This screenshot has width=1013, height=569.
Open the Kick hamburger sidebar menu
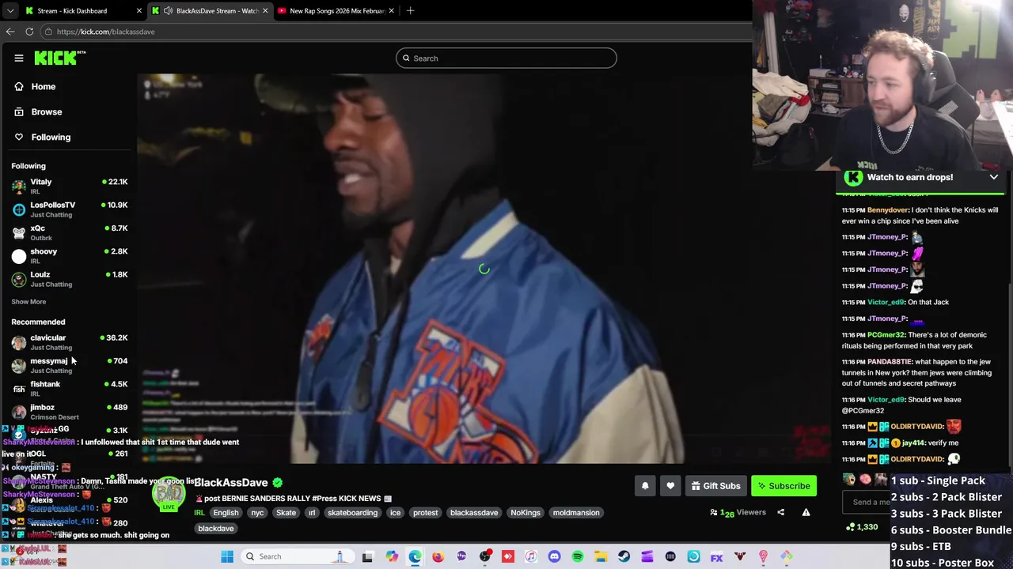point(19,58)
